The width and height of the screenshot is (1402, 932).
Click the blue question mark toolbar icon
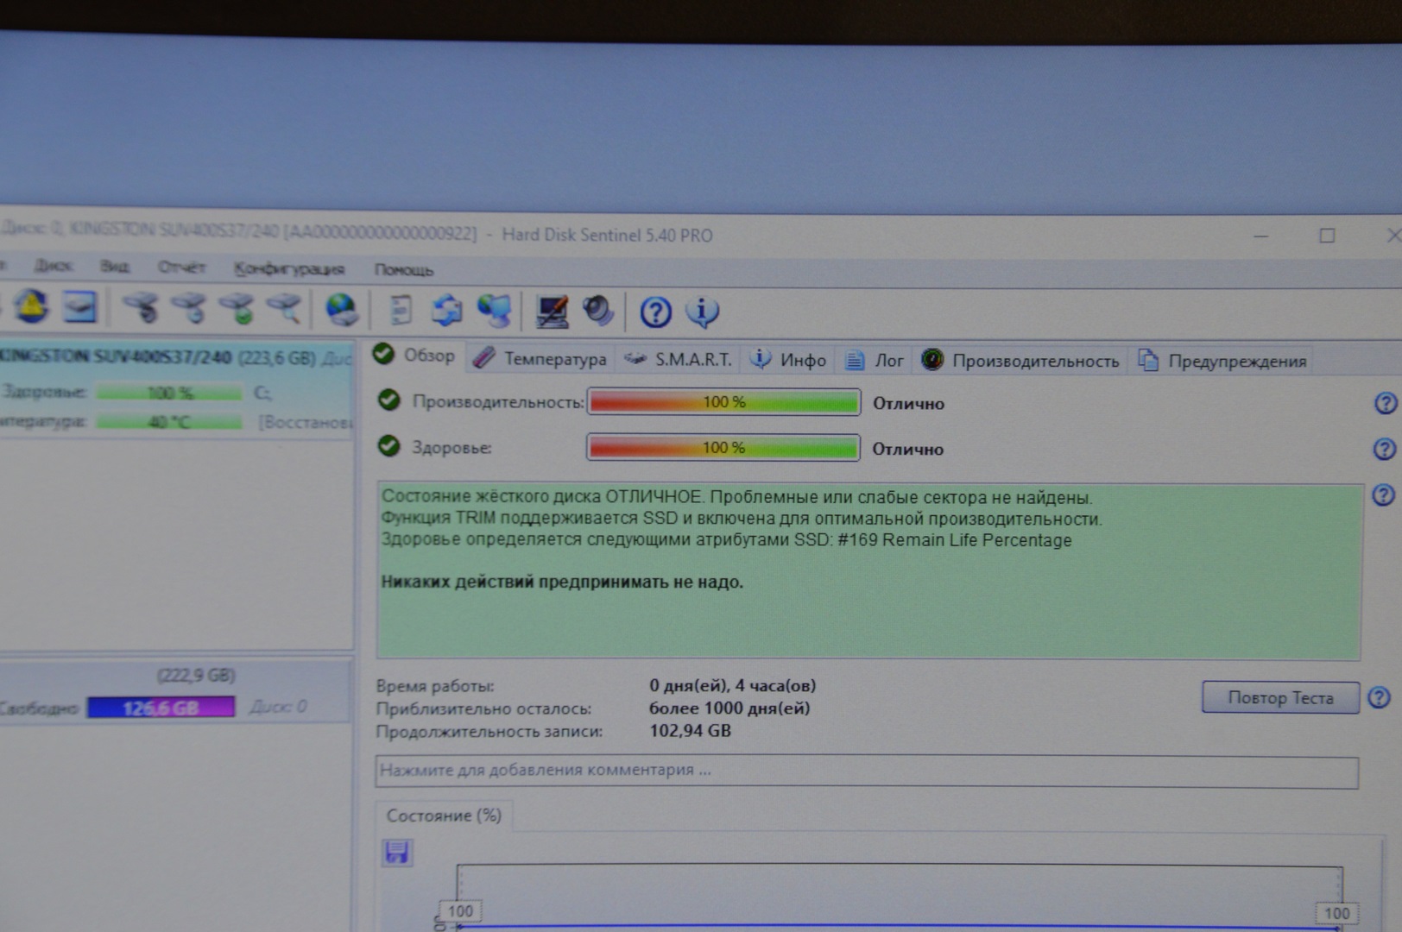coord(655,312)
